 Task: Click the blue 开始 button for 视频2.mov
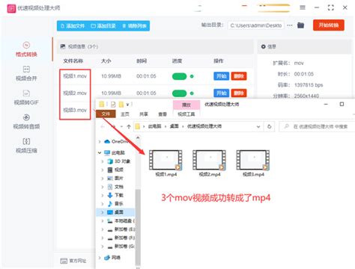[221, 93]
